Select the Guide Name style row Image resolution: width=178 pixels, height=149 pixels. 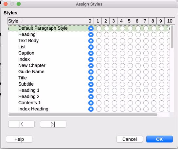89,72
